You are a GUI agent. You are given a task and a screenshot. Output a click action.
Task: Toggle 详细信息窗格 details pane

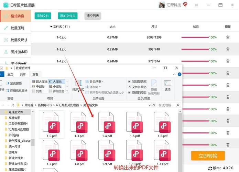[x=17, y=90]
